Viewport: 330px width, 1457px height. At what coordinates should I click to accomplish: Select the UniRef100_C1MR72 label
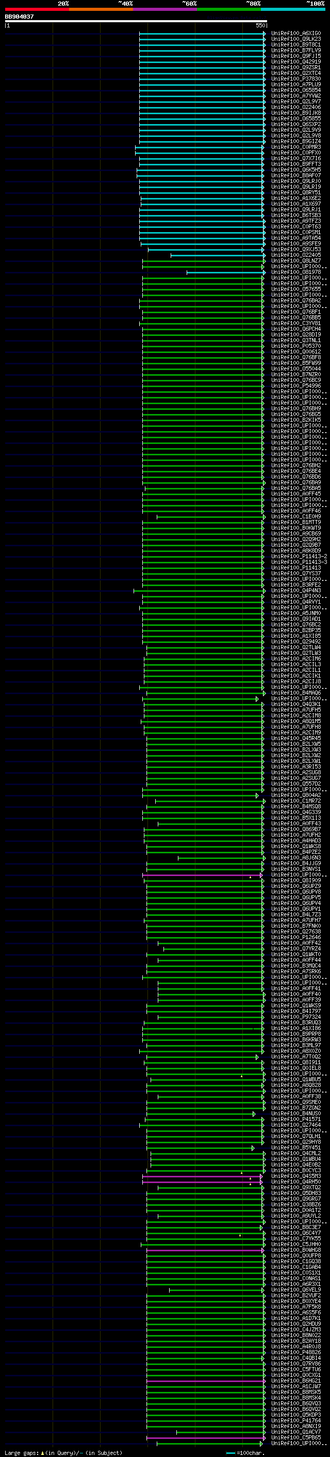pos(296,801)
